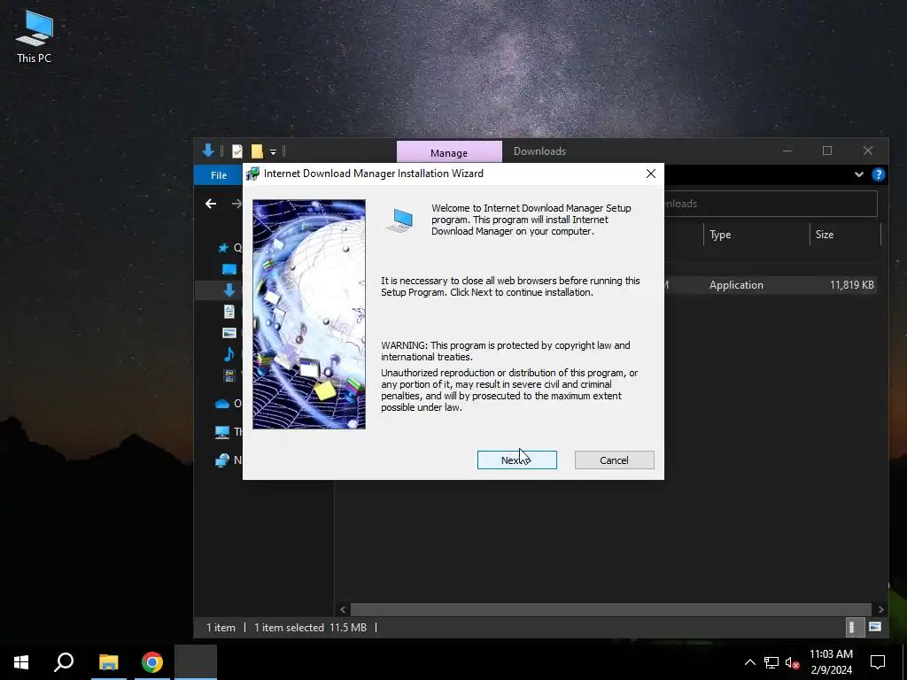Screen dimensions: 907x680
Task: Maximize the Downloads Explorer window
Action: click(x=827, y=151)
